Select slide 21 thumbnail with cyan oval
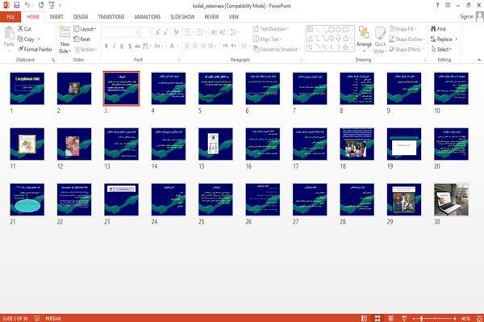484x322 pixels. 27,199
